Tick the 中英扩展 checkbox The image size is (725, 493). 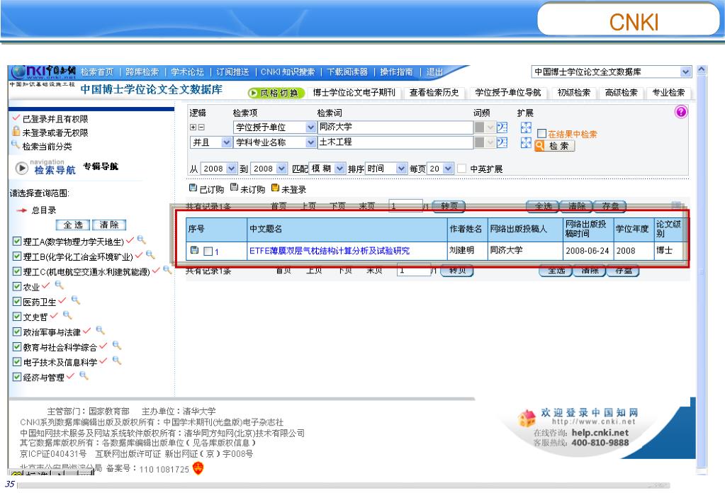pos(461,169)
